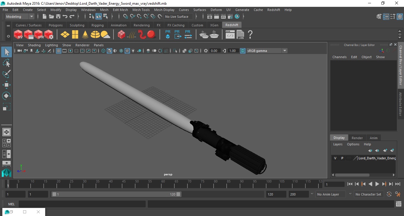Toggle layer visibility V box
Screen dimensions: 404x216
click(335, 158)
